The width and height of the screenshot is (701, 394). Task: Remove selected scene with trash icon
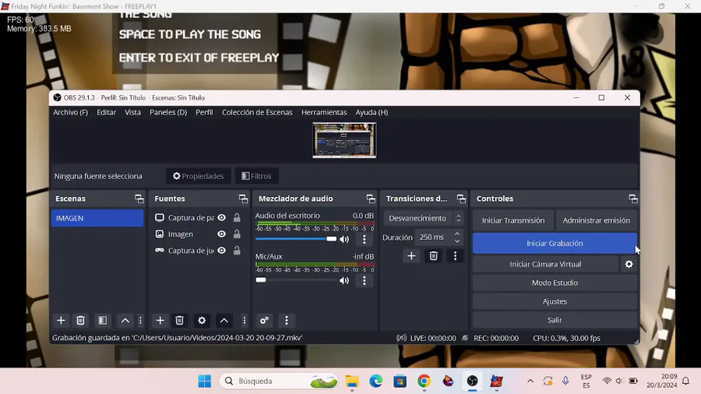[x=80, y=320]
